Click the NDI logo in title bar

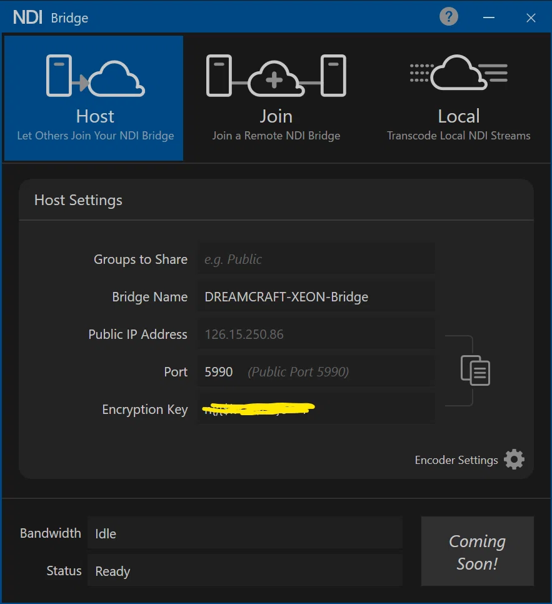28,18
